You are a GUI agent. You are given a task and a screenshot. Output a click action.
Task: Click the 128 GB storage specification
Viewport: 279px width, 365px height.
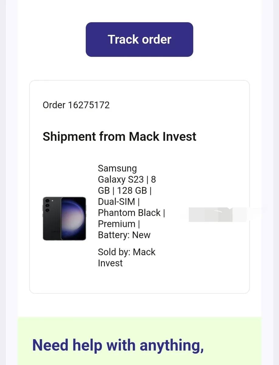(132, 191)
